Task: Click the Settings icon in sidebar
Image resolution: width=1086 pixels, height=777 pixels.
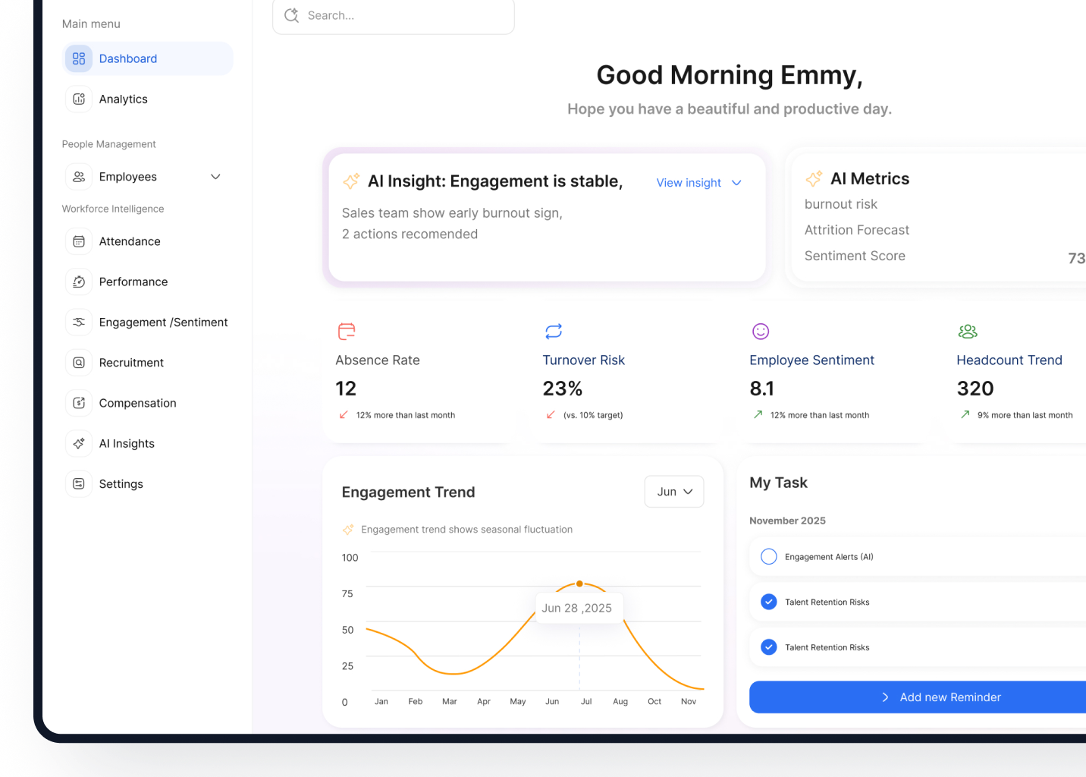Action: coord(79,484)
